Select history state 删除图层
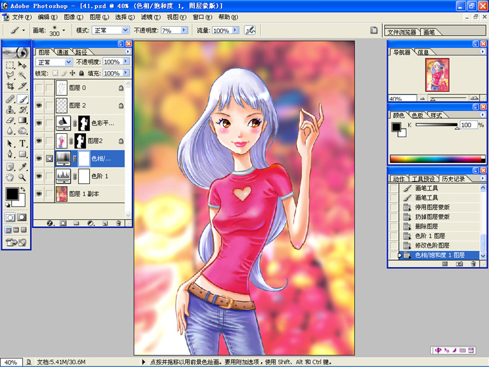This screenshot has width=489, height=367. (427, 226)
